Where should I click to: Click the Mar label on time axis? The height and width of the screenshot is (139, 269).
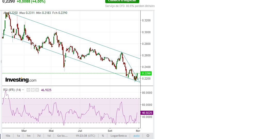click(x=24, y=131)
